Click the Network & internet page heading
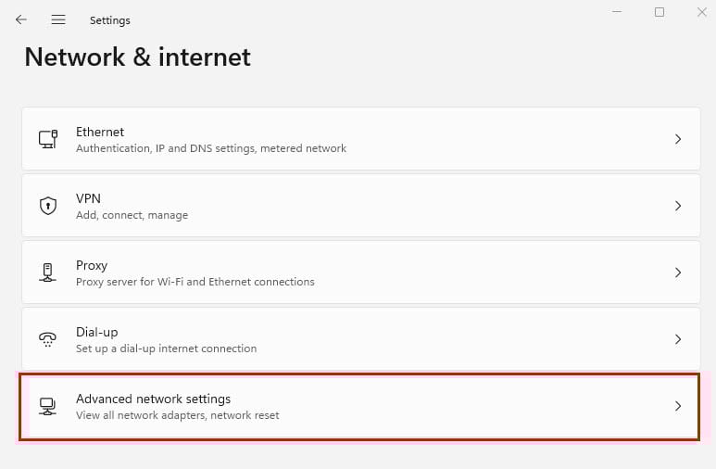This screenshot has width=716, height=469. pyautogui.click(x=137, y=57)
